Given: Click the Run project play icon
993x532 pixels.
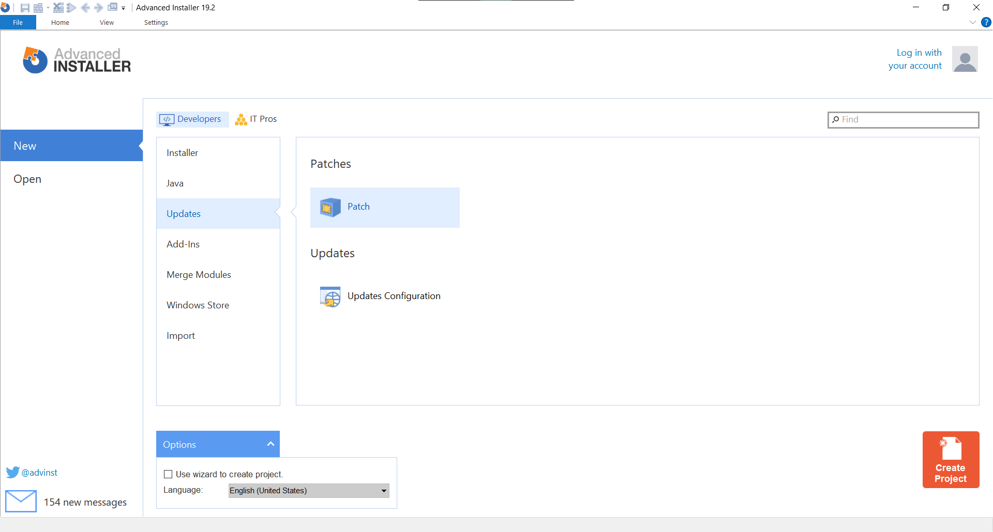Looking at the screenshot, I should [x=71, y=8].
